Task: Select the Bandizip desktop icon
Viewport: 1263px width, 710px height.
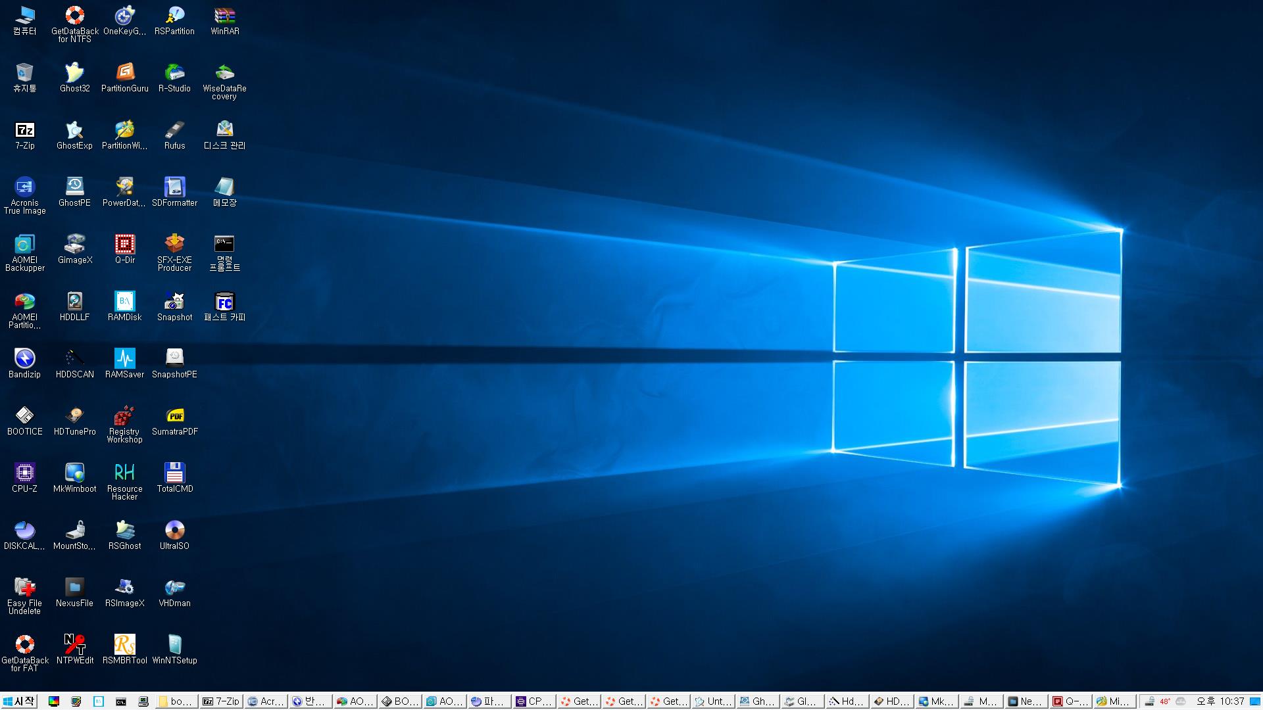Action: [x=25, y=364]
